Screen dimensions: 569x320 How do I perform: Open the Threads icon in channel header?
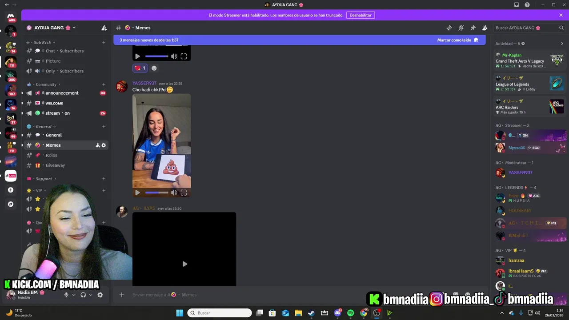click(449, 28)
